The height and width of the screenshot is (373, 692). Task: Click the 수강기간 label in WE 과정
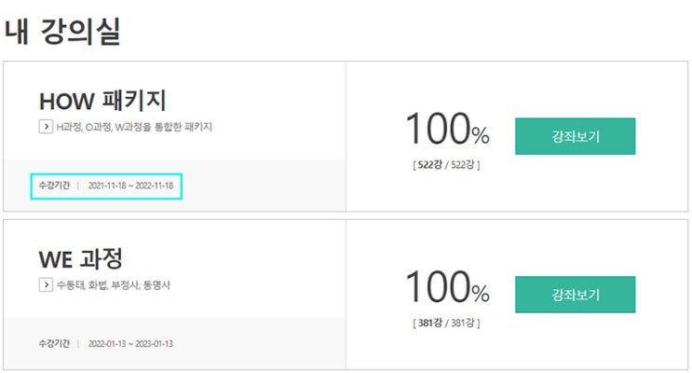[x=53, y=343]
